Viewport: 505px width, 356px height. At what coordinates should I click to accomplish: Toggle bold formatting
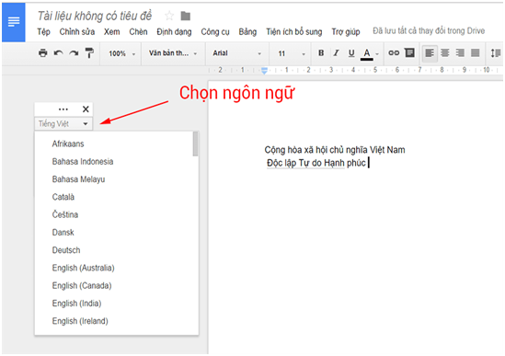coord(321,52)
